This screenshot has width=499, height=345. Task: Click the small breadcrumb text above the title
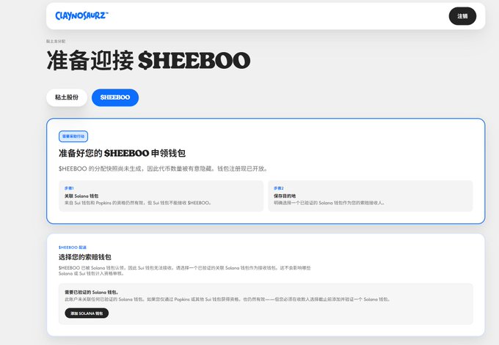click(x=56, y=41)
